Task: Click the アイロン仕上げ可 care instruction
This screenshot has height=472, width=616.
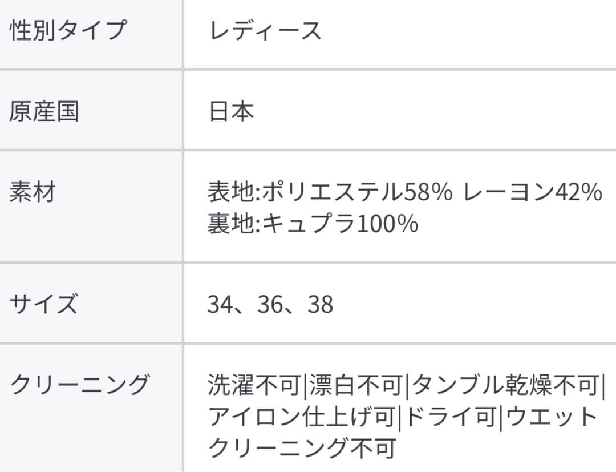Action: pos(302,417)
